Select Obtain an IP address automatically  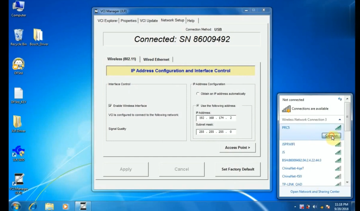(x=198, y=94)
